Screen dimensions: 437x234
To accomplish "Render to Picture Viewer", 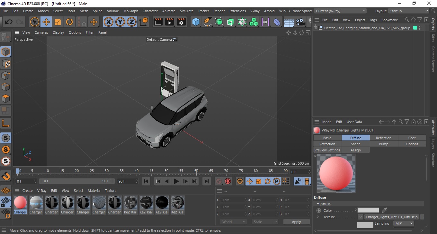I will pos(170,22).
